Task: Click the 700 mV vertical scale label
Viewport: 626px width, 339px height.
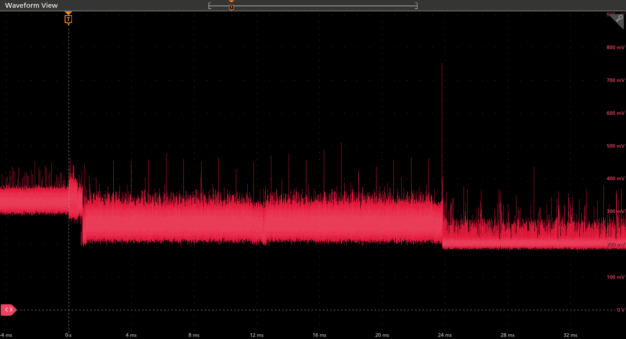Action: point(615,80)
